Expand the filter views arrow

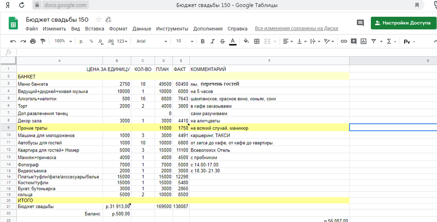(x=381, y=41)
